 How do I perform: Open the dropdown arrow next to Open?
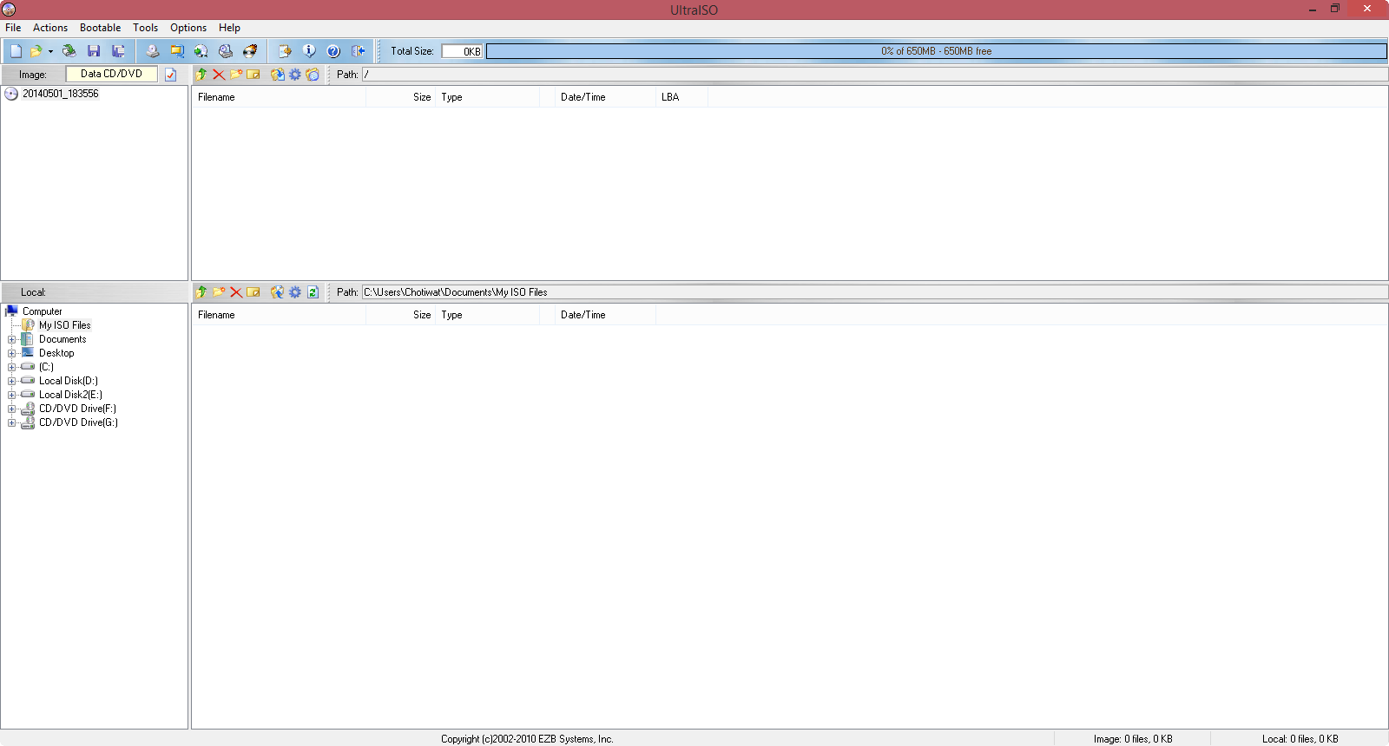50,51
